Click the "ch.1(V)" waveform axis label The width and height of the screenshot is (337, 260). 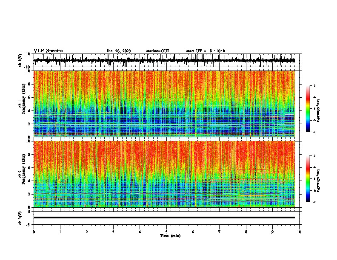20,60
